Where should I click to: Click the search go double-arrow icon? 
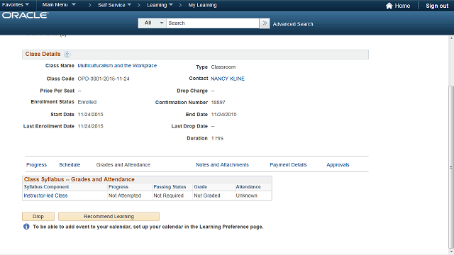click(265, 23)
